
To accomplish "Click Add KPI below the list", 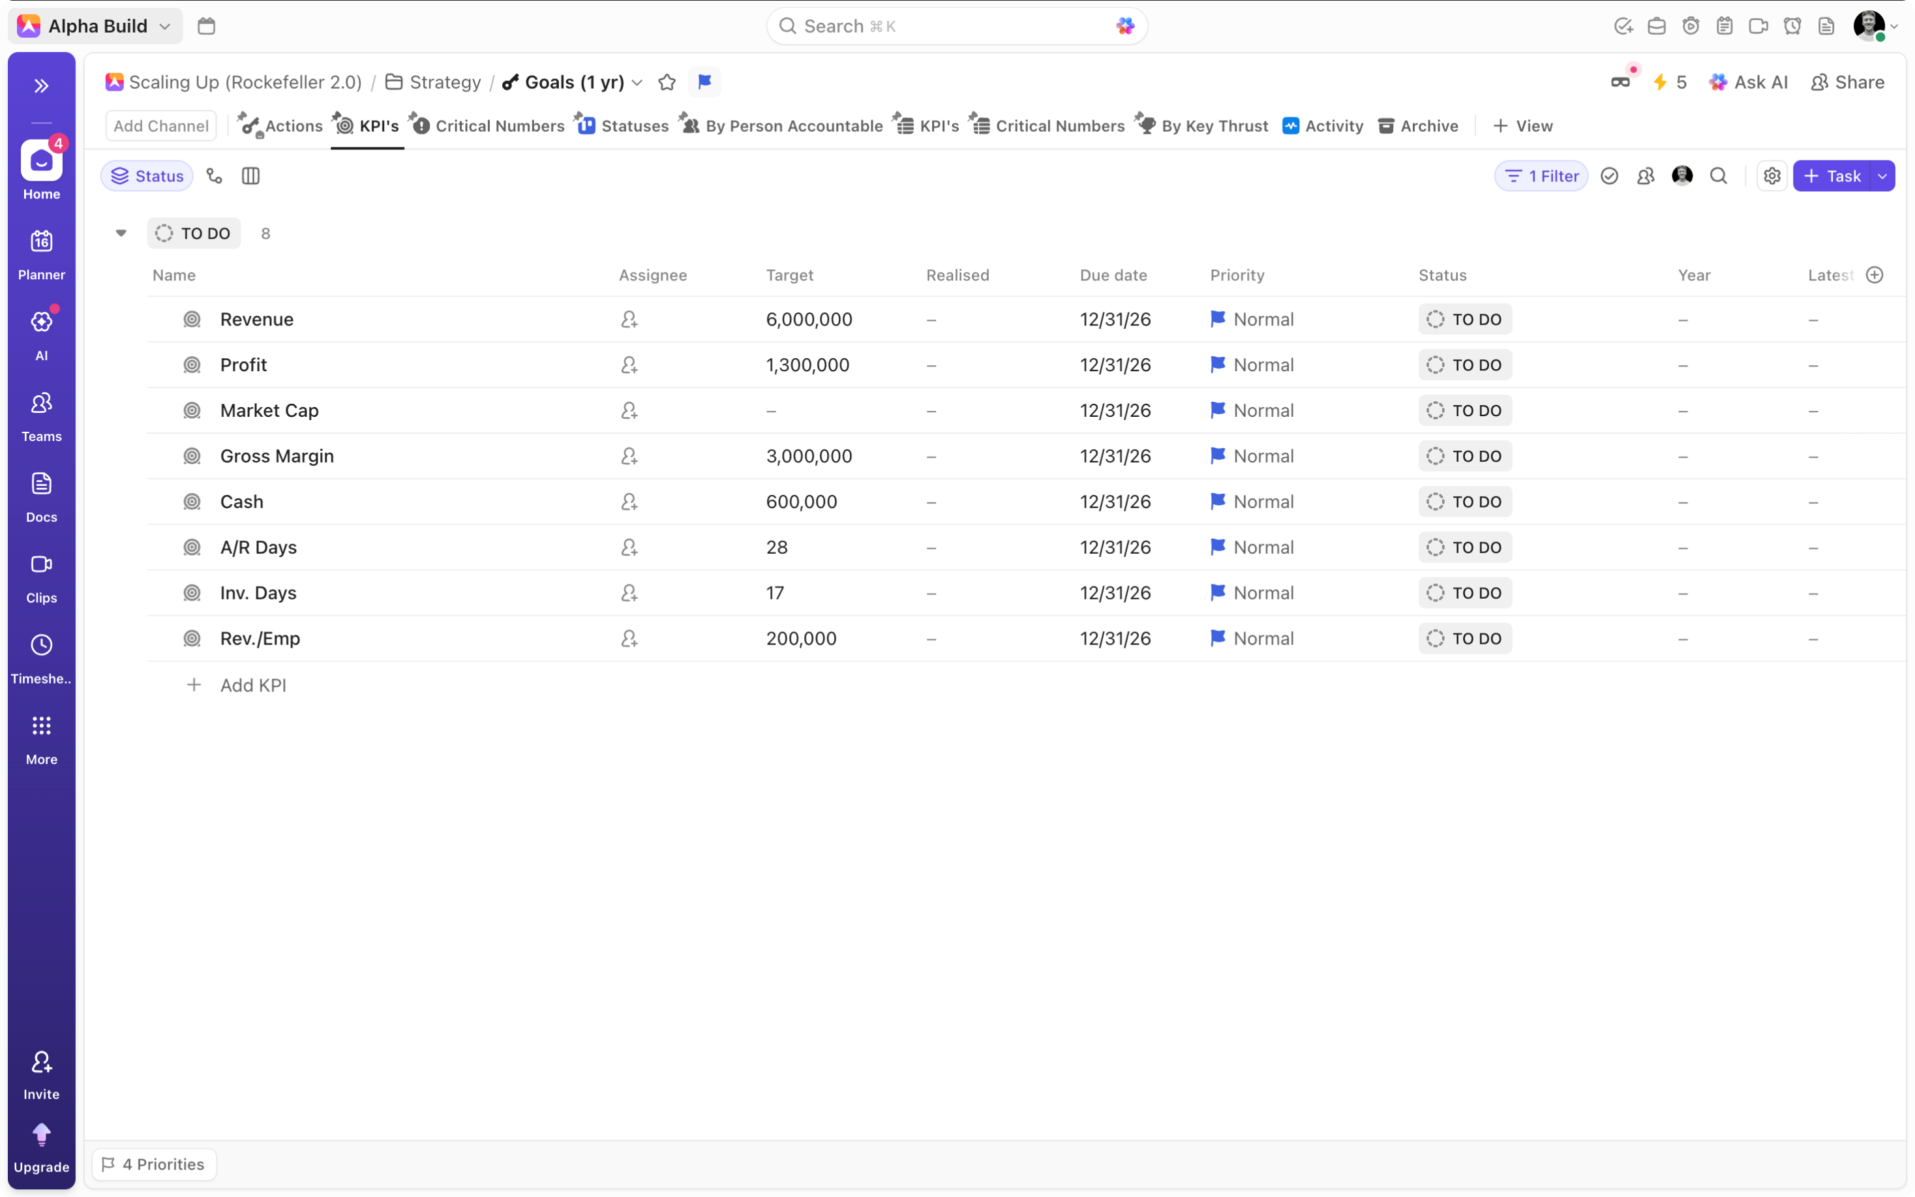I will coord(252,685).
